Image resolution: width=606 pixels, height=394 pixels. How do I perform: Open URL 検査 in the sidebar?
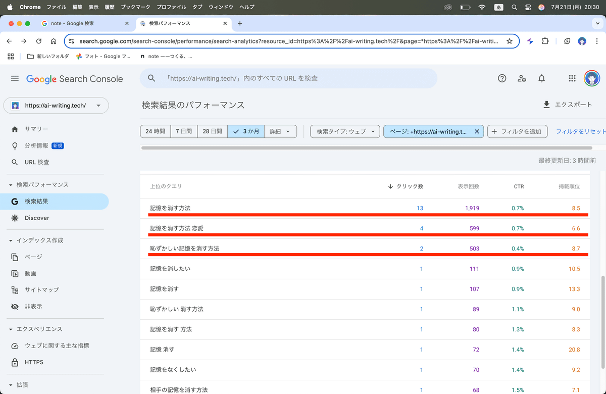point(54,162)
